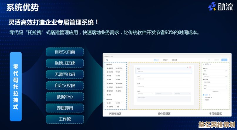Click the 数据中心 feature box
237x130 pixels.
click(65, 97)
